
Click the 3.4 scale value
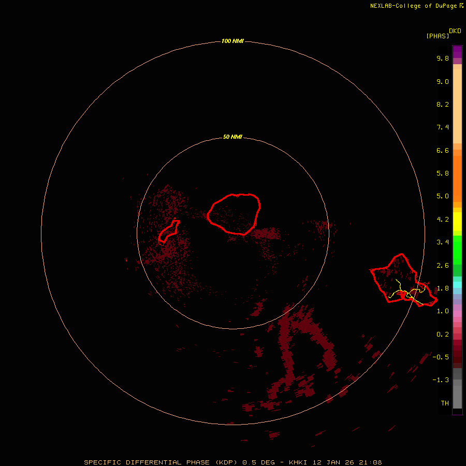click(x=443, y=242)
